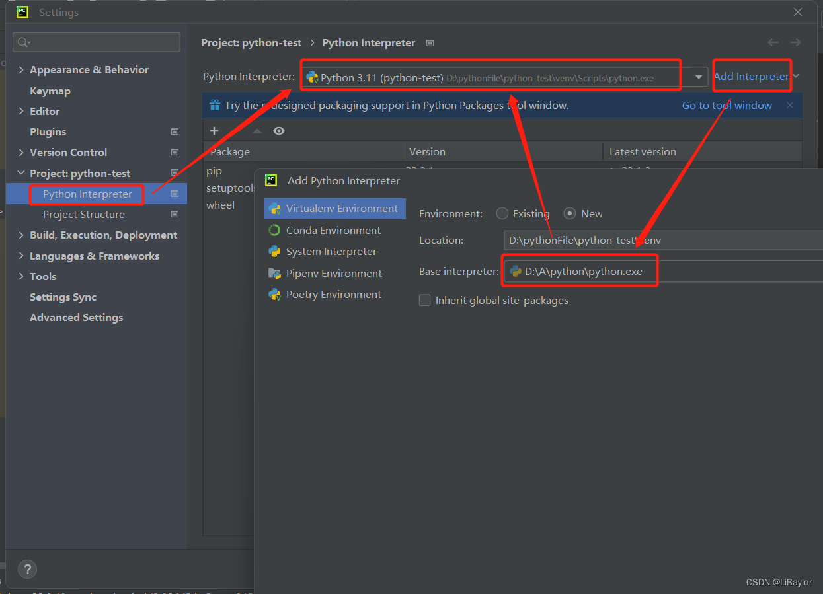The height and width of the screenshot is (594, 823).
Task: Click the breadcrumb project-level marker icon
Action: (x=430, y=43)
